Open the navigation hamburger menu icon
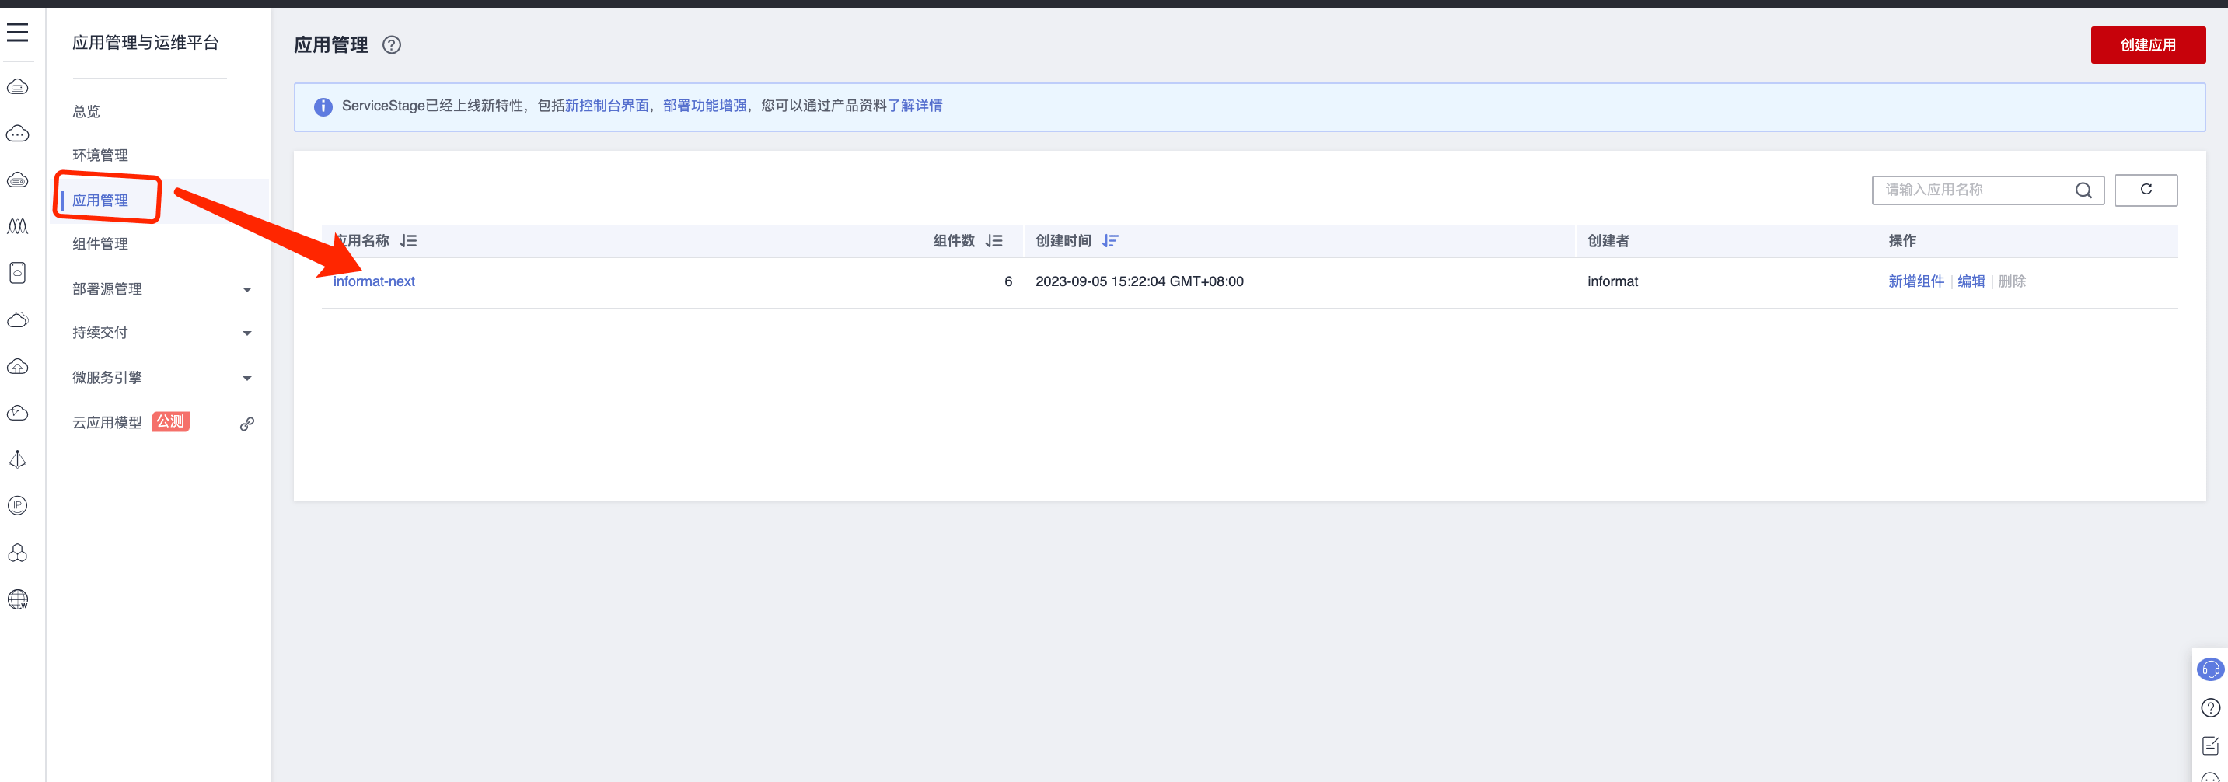Viewport: 2228px width, 782px height. coord(18,32)
